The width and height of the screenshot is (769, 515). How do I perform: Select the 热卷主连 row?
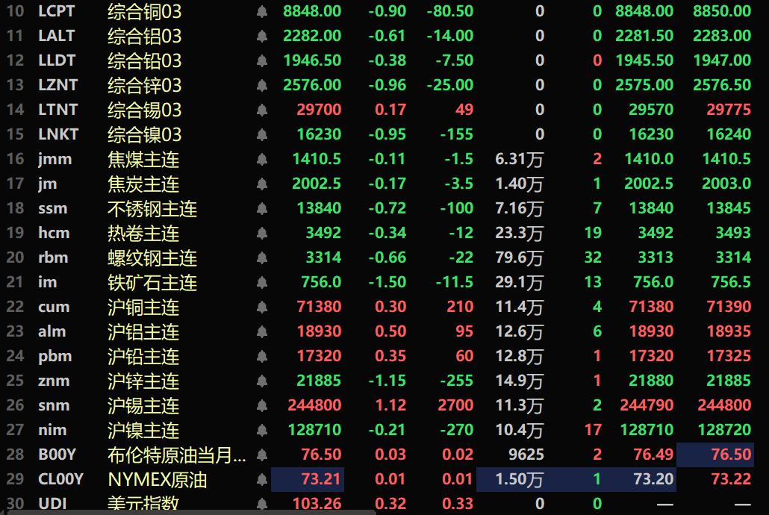tap(142, 233)
